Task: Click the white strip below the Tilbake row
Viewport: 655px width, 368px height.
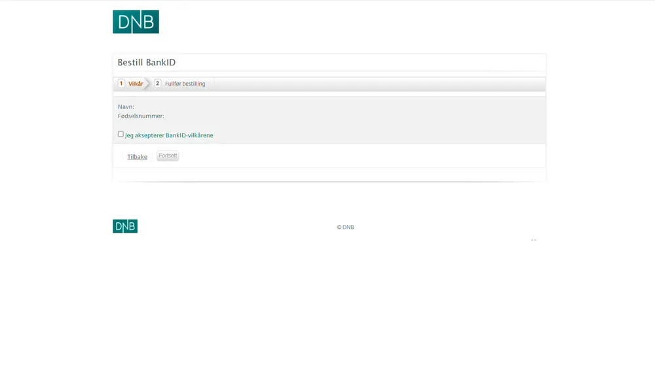Action: tap(329, 174)
